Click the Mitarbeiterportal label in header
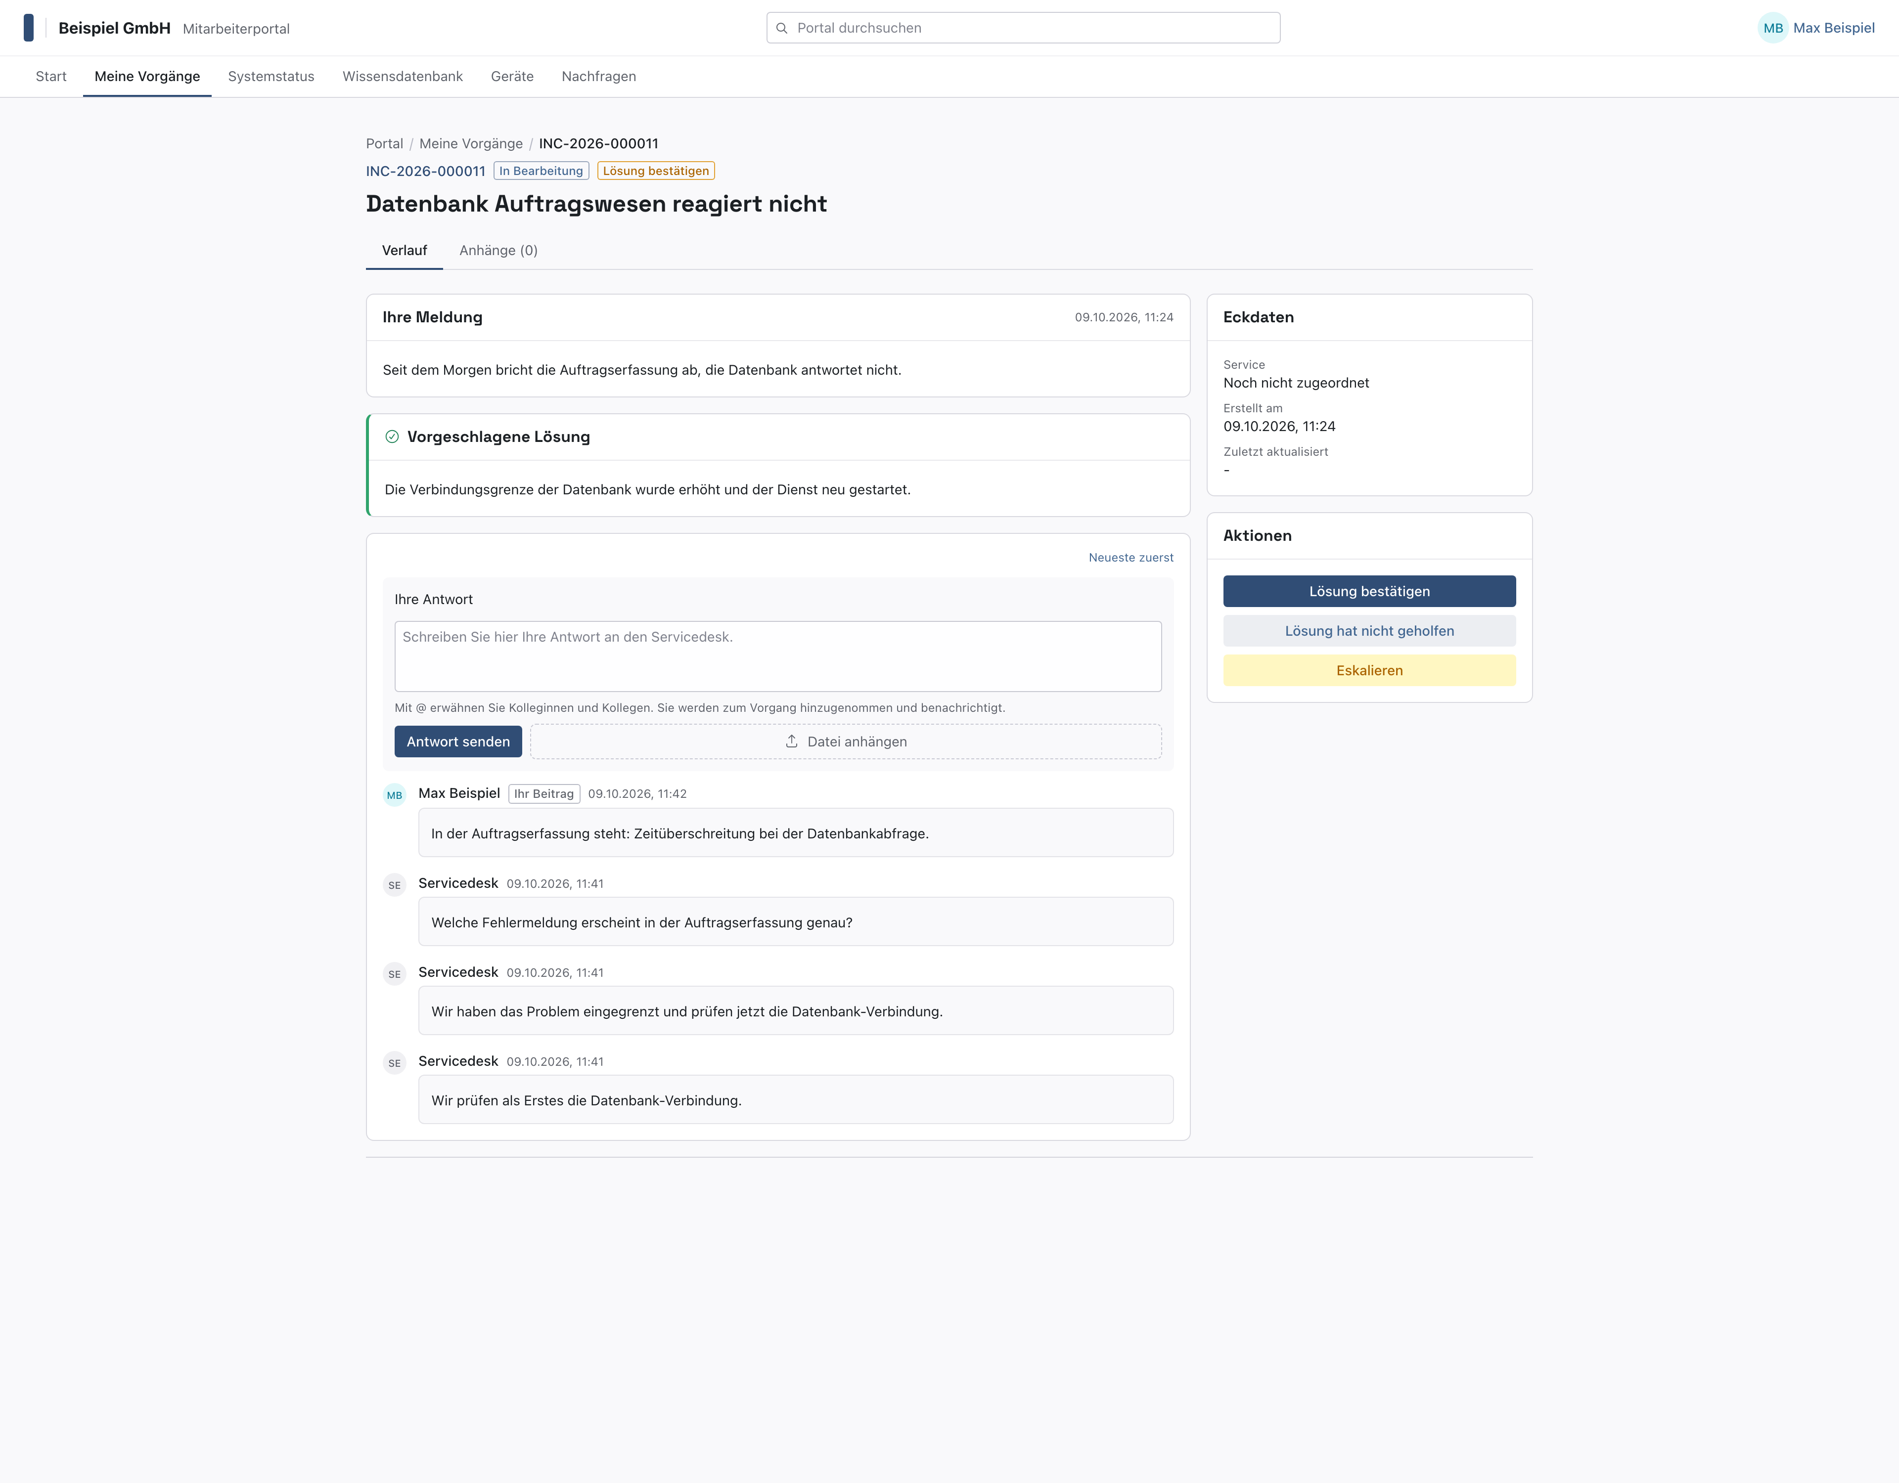 click(x=235, y=29)
